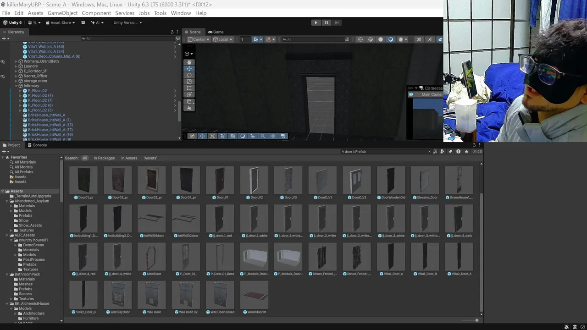587x330 pixels.
Task: Select the Hand view tool
Action: click(x=189, y=62)
